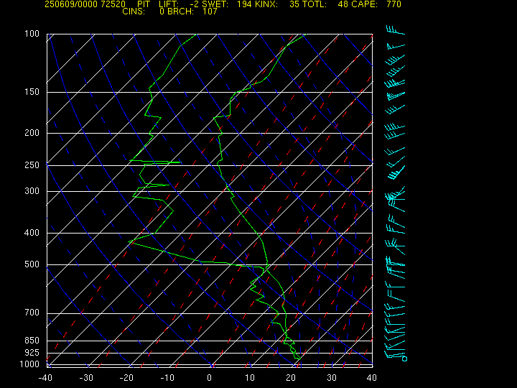
Task: Click the 250 hPa pressure label
Action: pos(32,165)
